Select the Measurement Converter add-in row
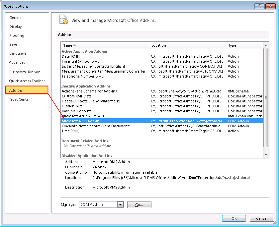 pyautogui.click(x=162, y=71)
